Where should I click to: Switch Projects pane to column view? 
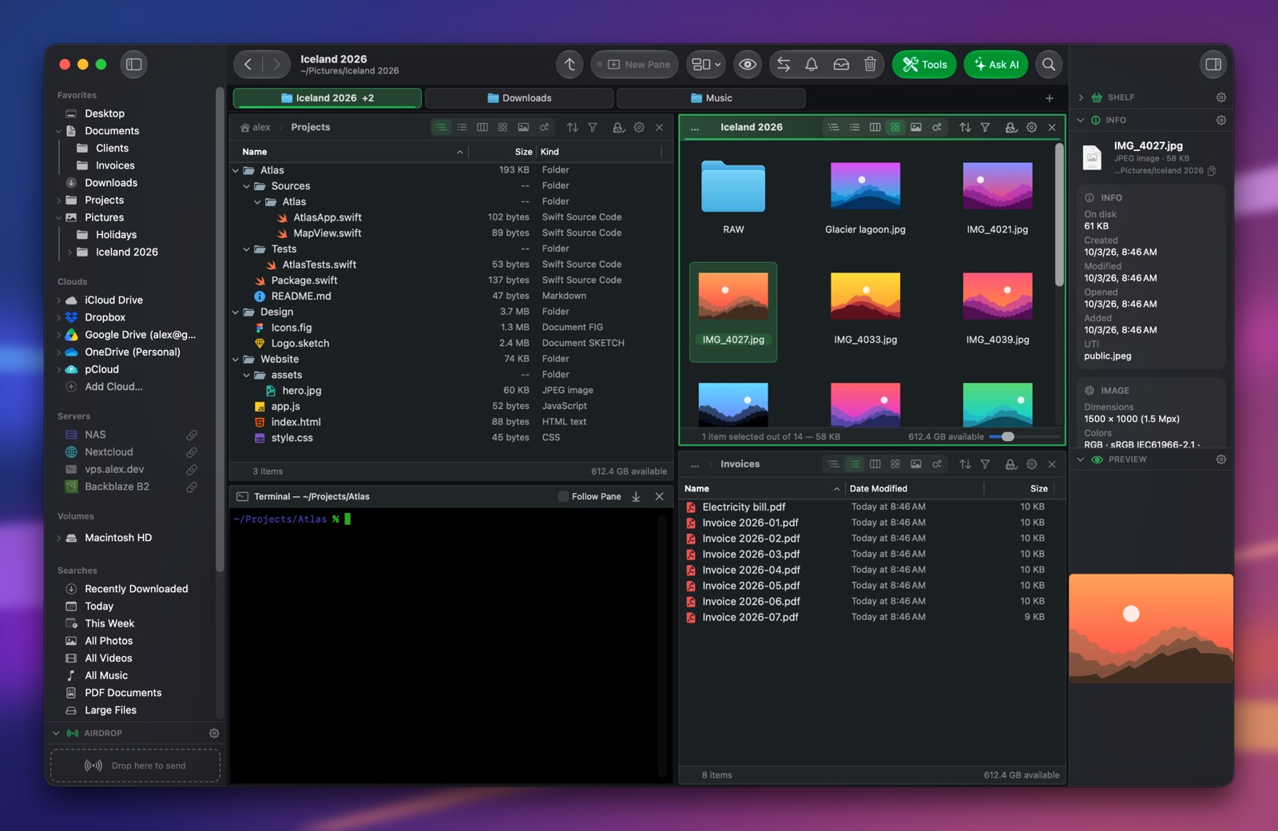(x=482, y=127)
